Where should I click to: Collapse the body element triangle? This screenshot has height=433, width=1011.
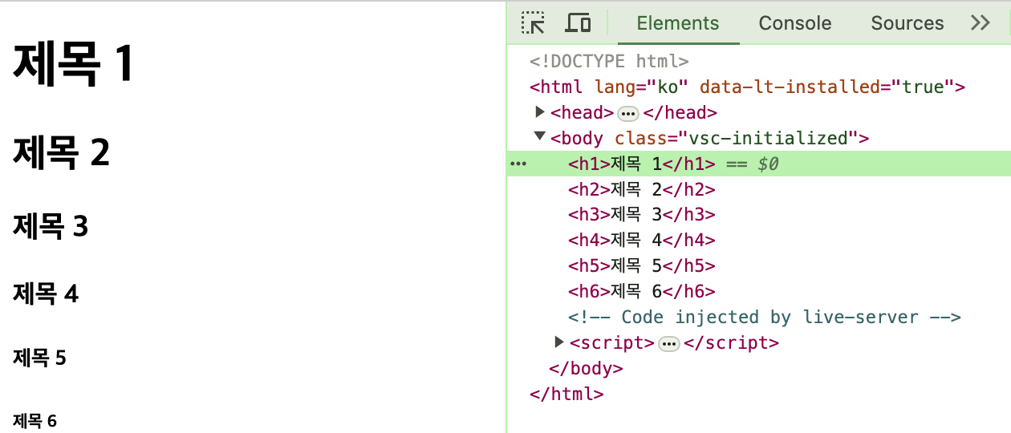tap(540, 137)
